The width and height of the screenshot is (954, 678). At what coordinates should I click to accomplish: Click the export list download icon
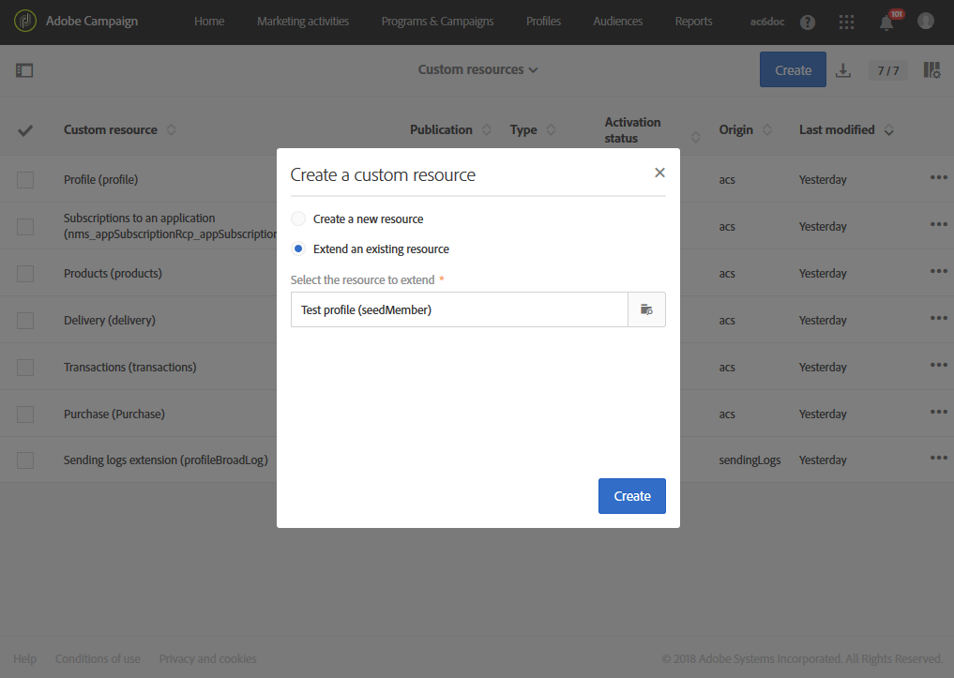click(x=843, y=70)
